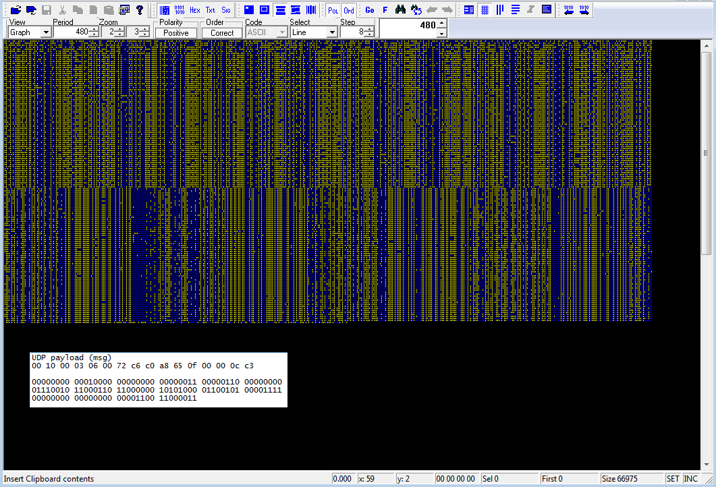Image resolution: width=716 pixels, height=487 pixels.
Task: Switch to binary 0101 view icon
Action: pos(180,9)
